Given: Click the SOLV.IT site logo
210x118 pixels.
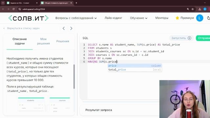Looking at the screenshot, I should pos(29,18).
